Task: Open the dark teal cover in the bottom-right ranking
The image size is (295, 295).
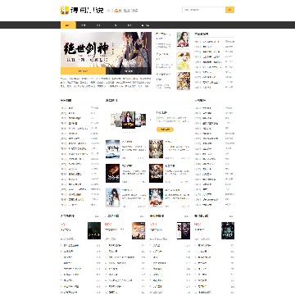Action: [228, 230]
